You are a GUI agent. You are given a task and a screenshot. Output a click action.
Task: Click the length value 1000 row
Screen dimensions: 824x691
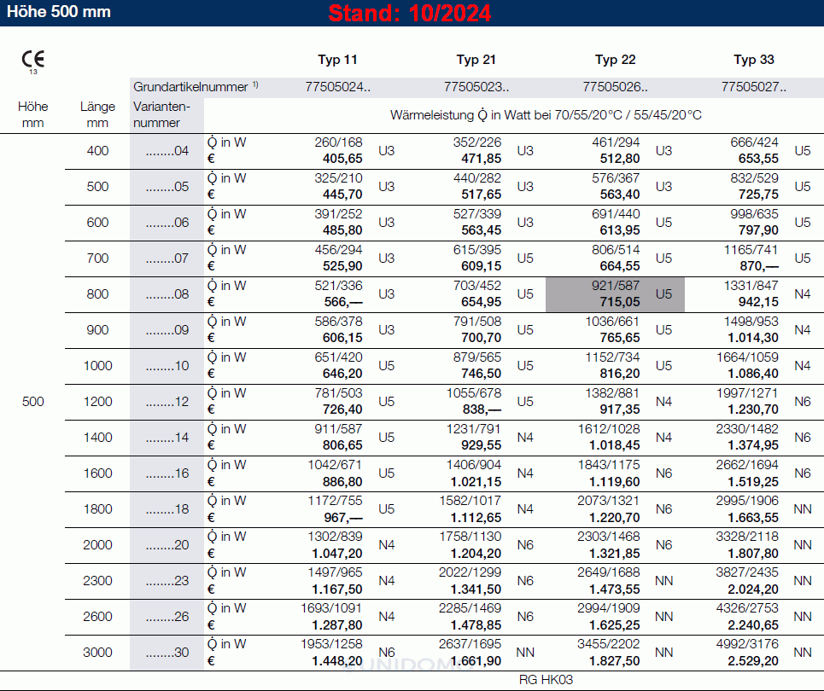(x=98, y=366)
